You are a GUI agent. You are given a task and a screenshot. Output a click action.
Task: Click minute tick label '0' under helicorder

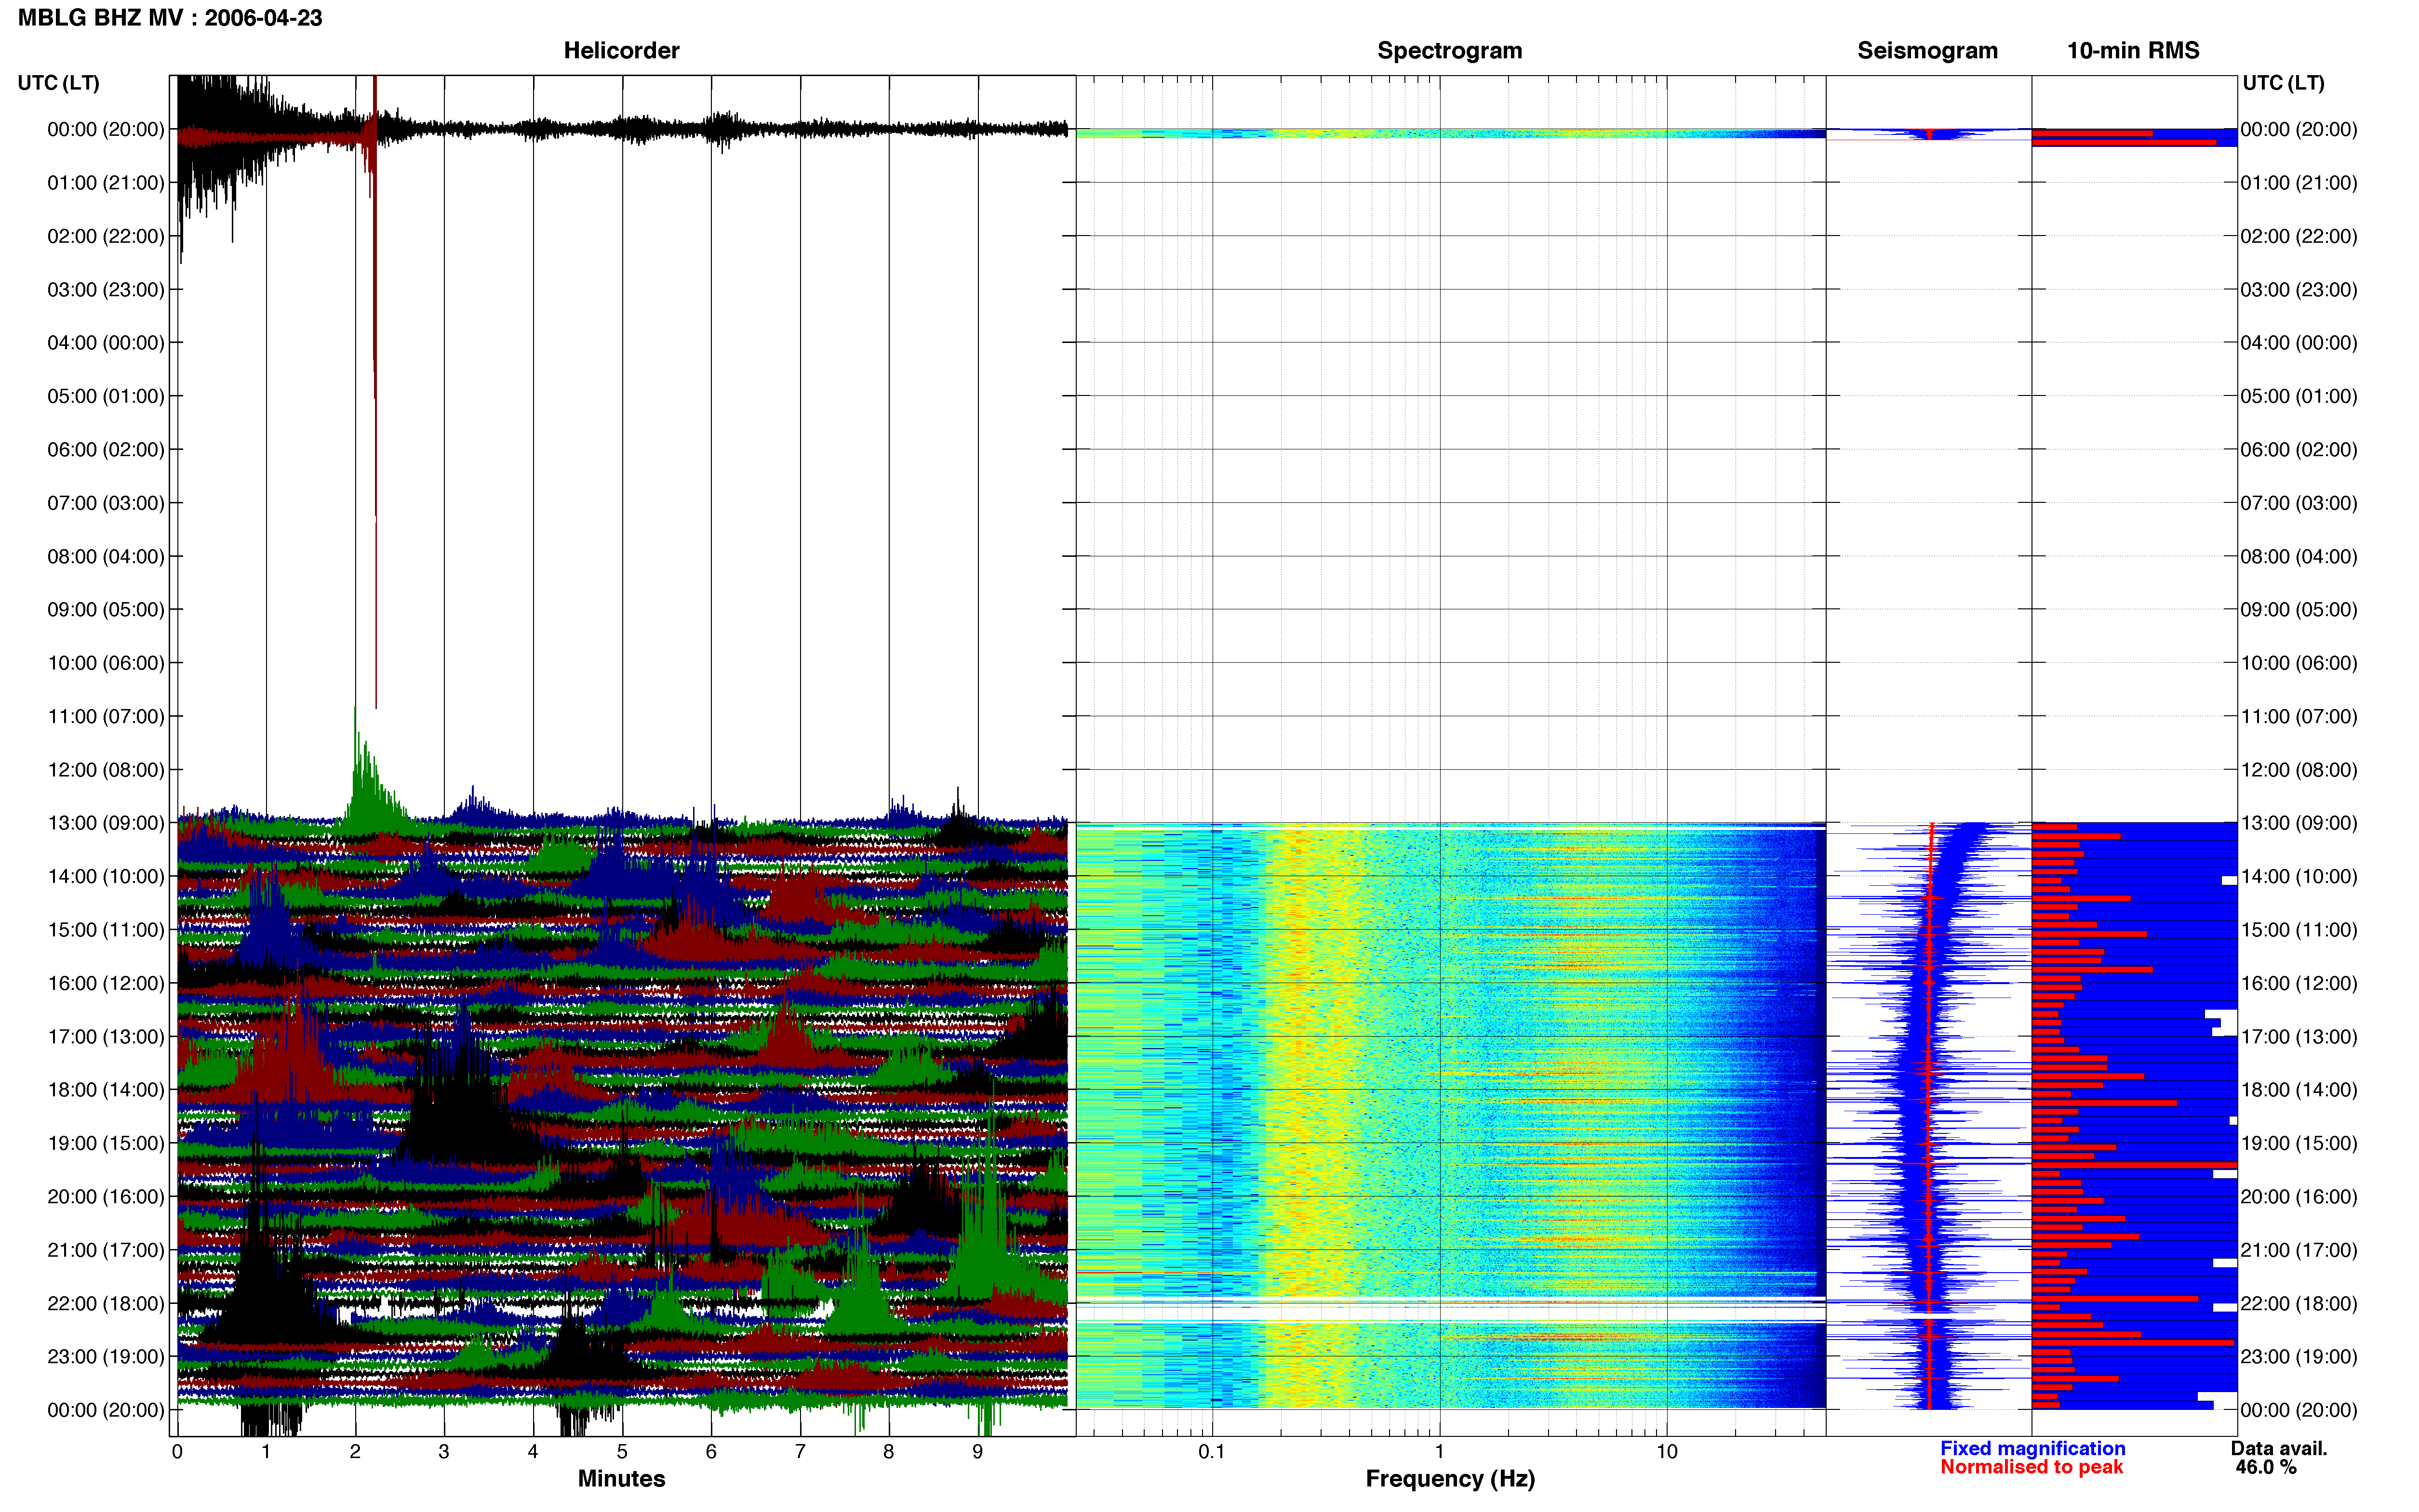click(177, 1451)
